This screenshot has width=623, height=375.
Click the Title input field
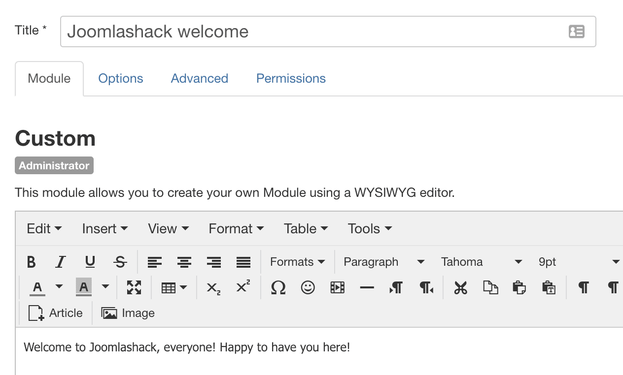click(328, 31)
